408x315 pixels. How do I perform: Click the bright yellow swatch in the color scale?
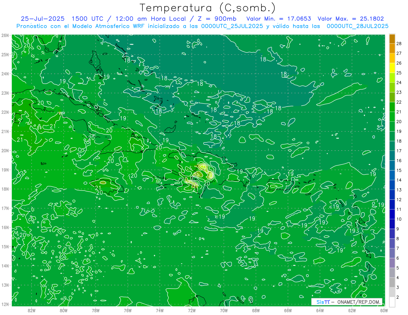[392, 68]
